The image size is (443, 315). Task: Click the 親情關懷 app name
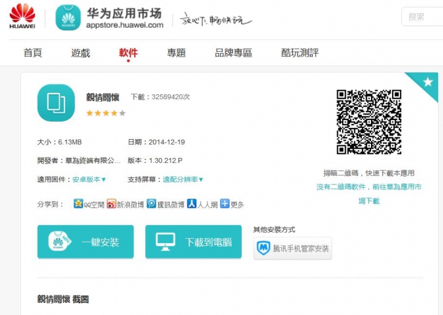point(103,97)
